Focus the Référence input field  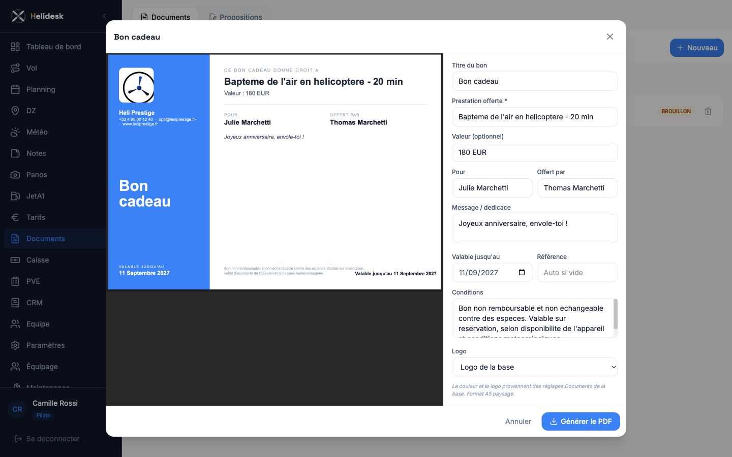pyautogui.click(x=577, y=273)
